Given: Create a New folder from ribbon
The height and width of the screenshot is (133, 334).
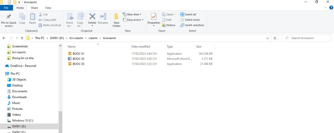Looking at the screenshot, I should 116,19.
